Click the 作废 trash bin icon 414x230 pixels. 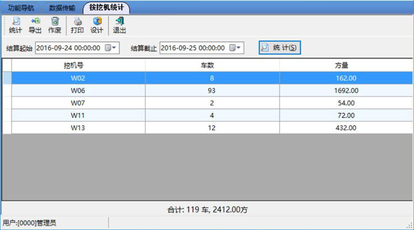click(x=55, y=25)
